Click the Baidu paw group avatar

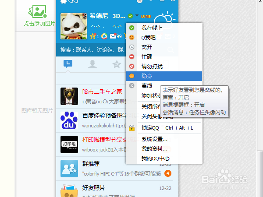[69, 120]
